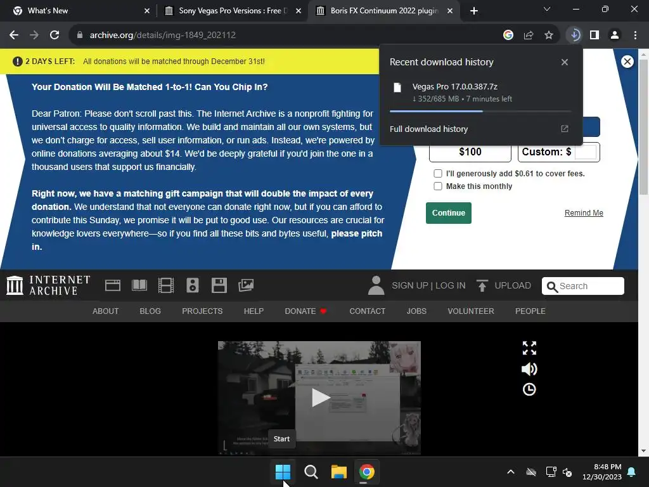Open the DONATE menu item
The image size is (649, 487).
coord(305,311)
